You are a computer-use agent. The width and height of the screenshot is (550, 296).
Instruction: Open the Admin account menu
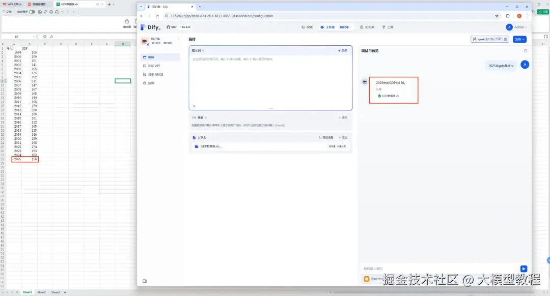click(x=516, y=27)
